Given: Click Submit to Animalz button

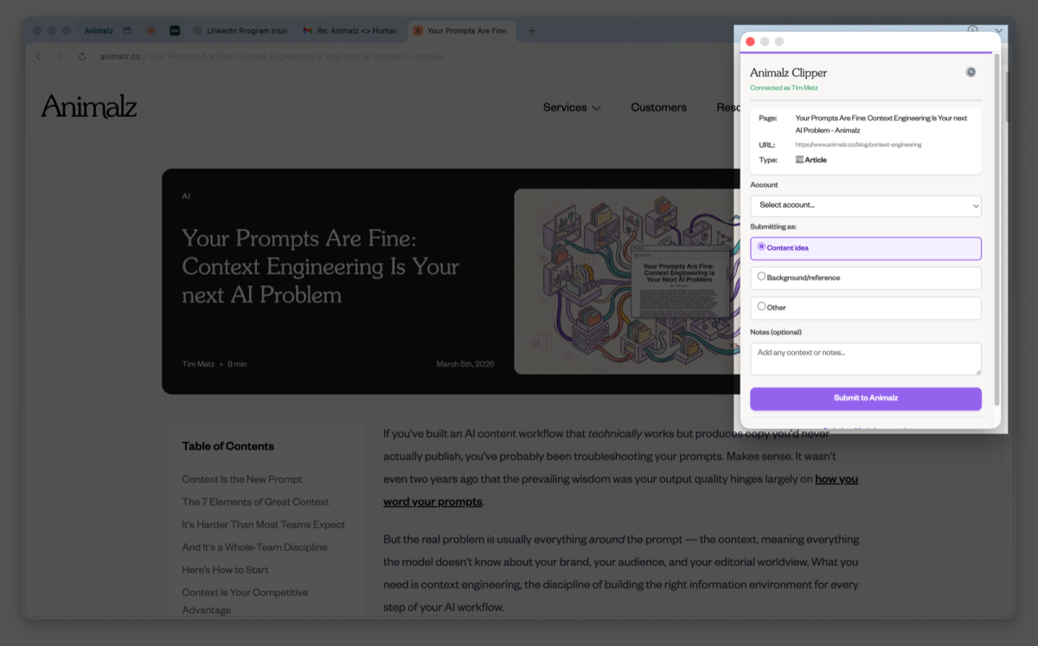Looking at the screenshot, I should tap(866, 398).
